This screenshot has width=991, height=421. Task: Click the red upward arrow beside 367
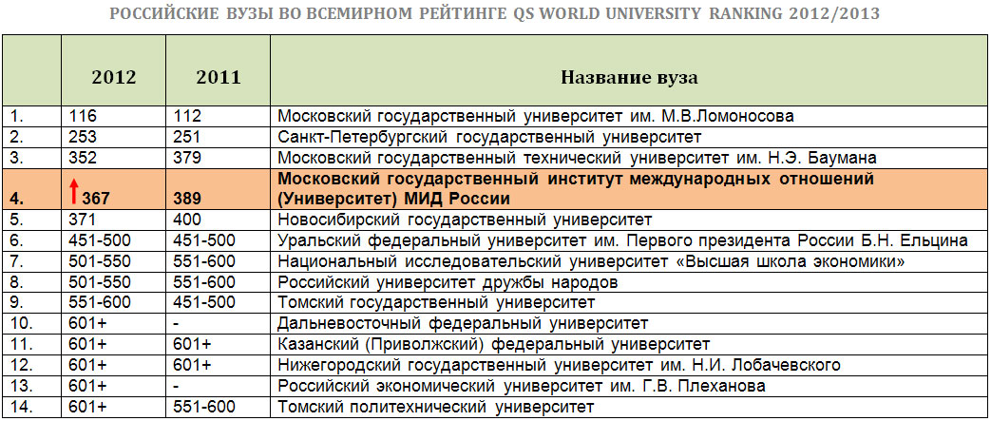click(73, 191)
